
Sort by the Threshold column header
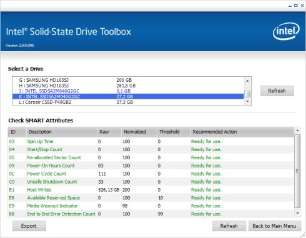point(174,132)
